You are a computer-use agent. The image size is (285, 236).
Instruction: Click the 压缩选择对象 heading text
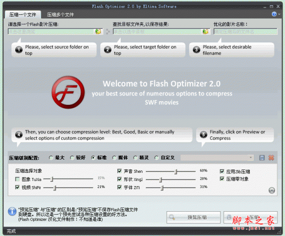(x=28, y=171)
